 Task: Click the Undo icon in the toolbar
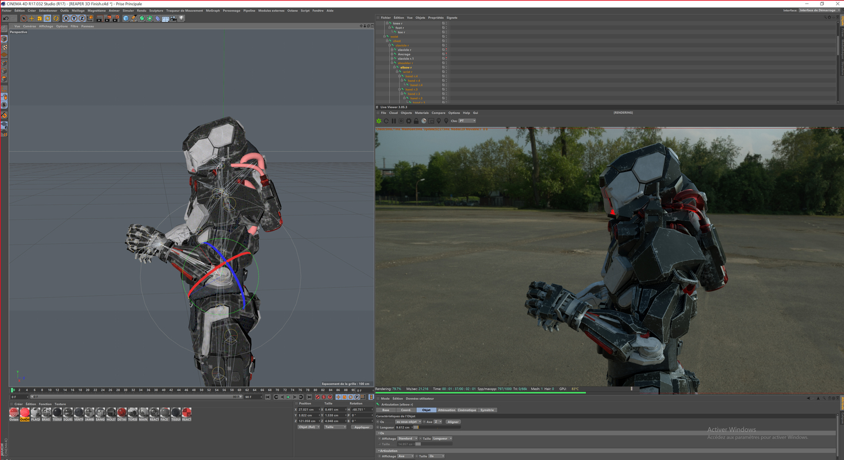5,18
